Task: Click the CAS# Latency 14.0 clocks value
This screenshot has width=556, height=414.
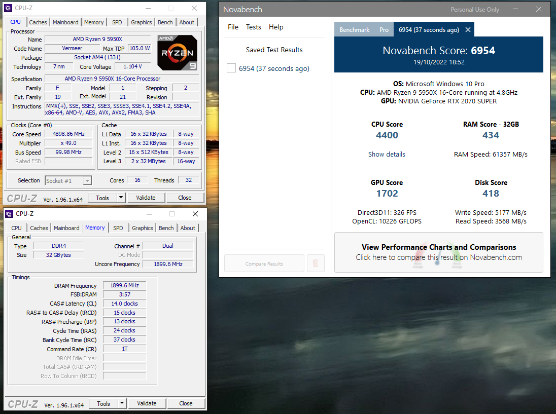Action: [124, 304]
